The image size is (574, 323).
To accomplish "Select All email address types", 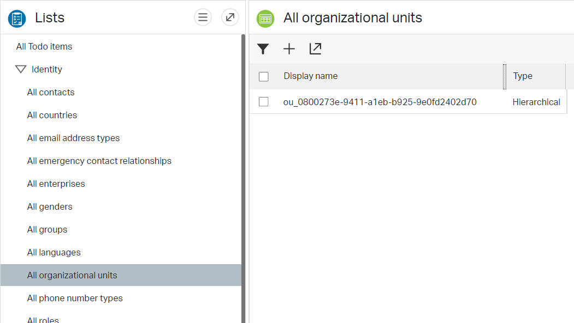I will [x=73, y=138].
